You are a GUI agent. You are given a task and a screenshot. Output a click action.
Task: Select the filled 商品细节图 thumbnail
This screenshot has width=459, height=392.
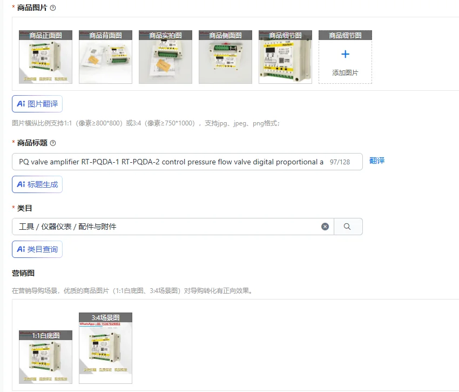(286, 57)
